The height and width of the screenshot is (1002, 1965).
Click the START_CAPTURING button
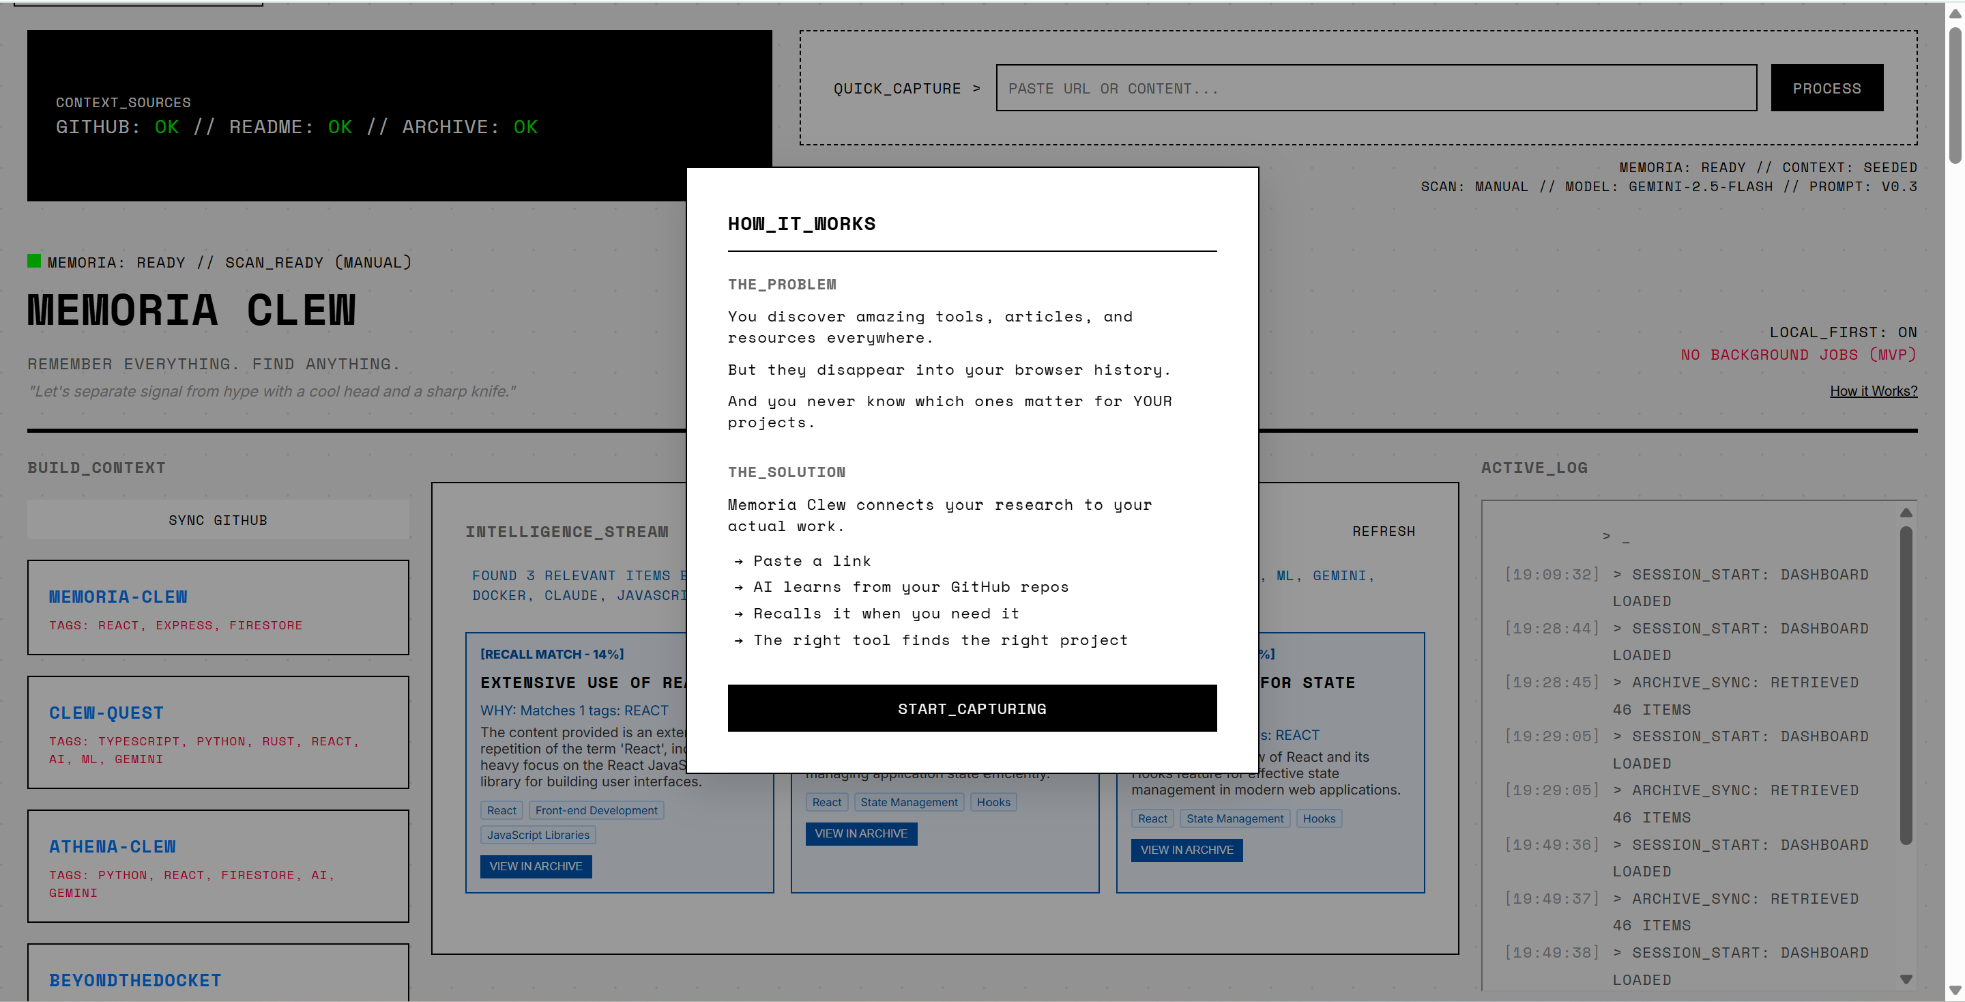pyautogui.click(x=971, y=708)
